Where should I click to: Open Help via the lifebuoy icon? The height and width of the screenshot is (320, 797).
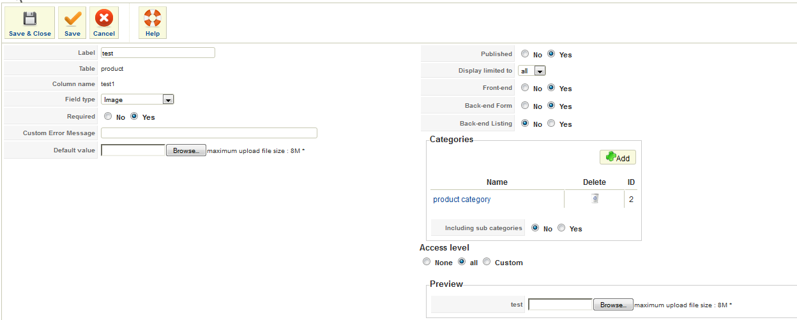tap(152, 23)
